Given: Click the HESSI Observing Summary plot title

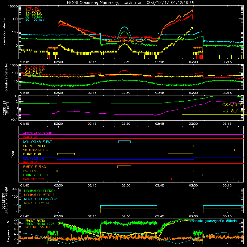Looking at the screenshot, I should [131, 2].
